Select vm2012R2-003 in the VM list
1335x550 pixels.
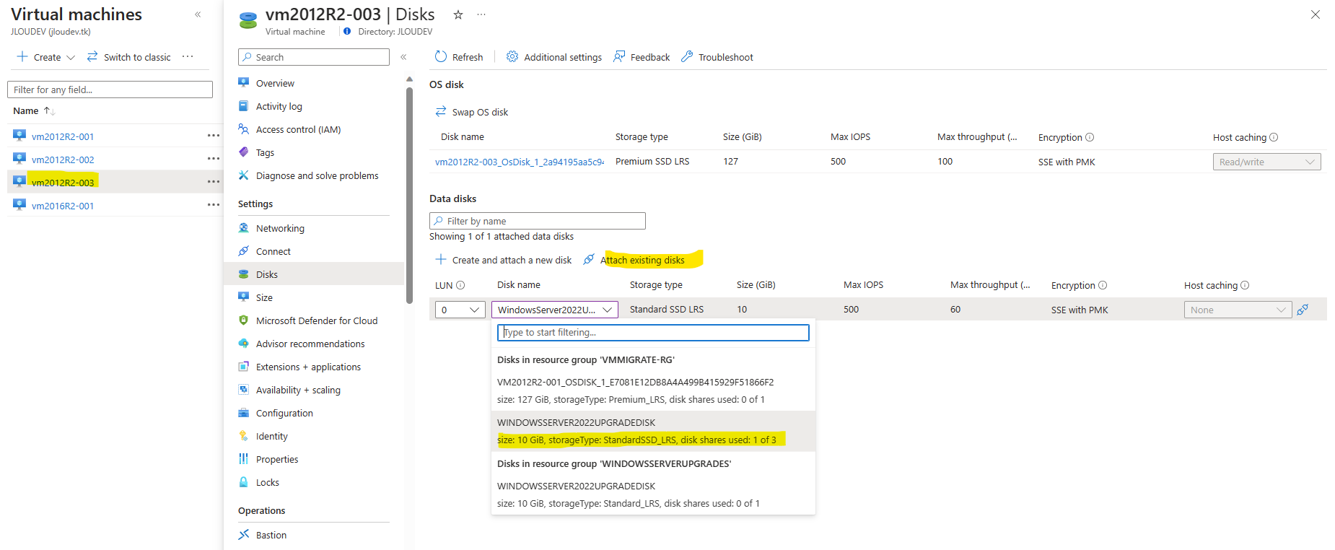(x=63, y=183)
